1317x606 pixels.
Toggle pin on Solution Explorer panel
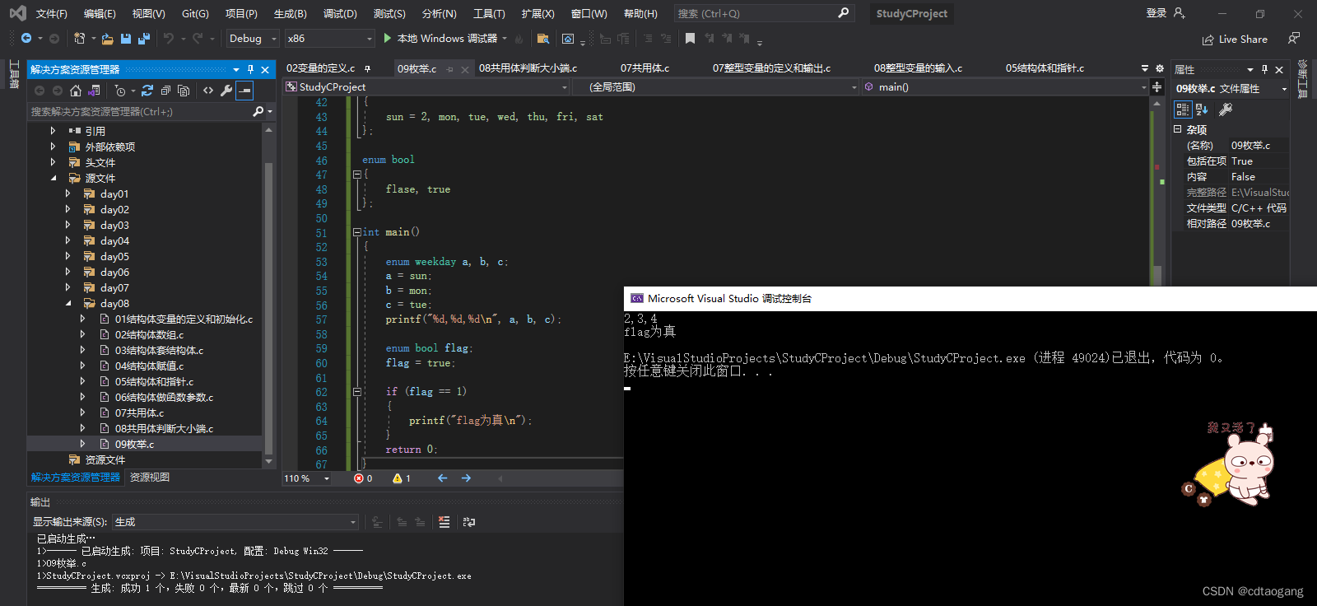click(x=250, y=70)
